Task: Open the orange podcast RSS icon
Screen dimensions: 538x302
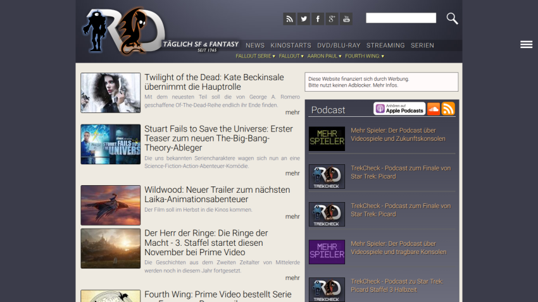Action: tap(448, 109)
